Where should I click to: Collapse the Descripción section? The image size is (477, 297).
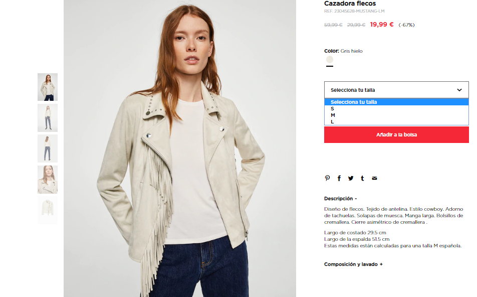click(340, 199)
